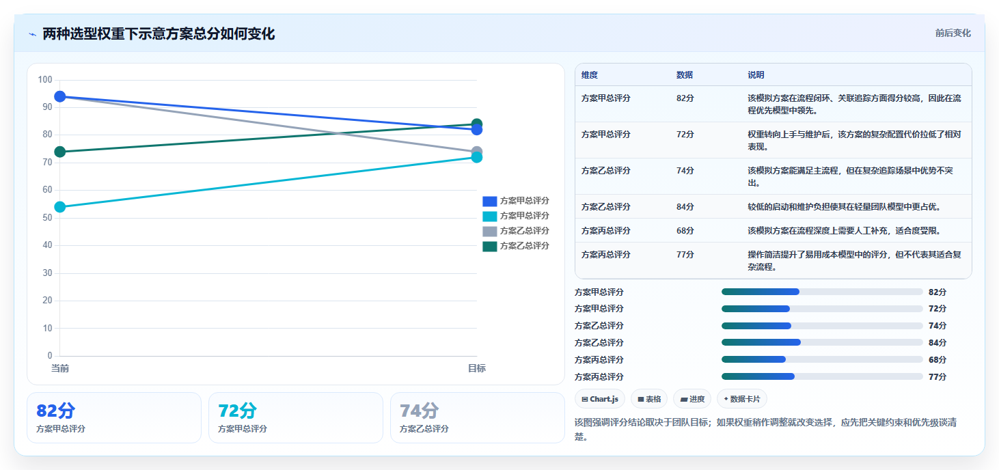Click the progress bar showing 77分
This screenshot has height=470, width=999.
tap(822, 376)
